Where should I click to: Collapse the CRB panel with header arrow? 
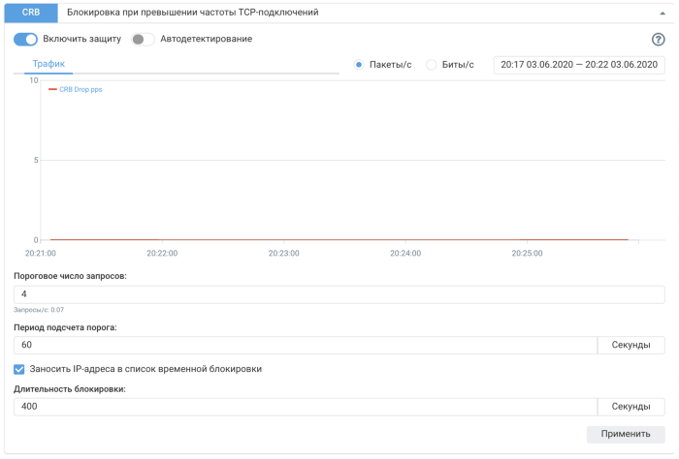tap(660, 14)
